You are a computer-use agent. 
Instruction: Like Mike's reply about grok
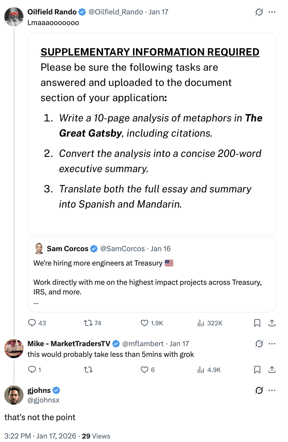coord(144,370)
